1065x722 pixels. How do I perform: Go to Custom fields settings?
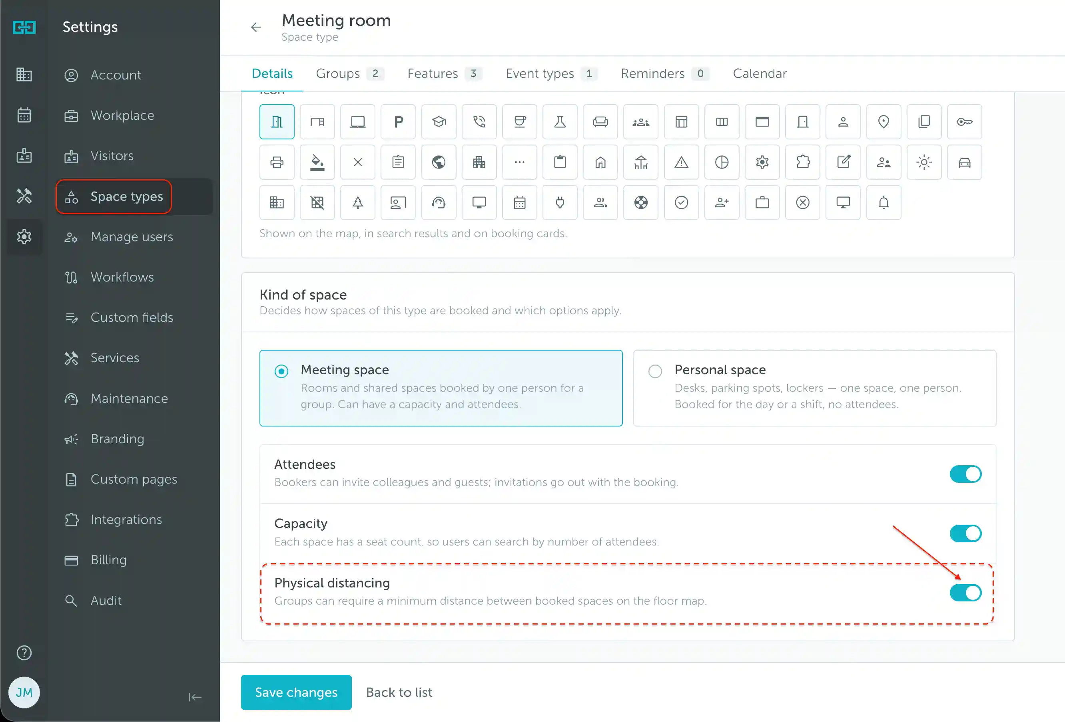point(134,317)
